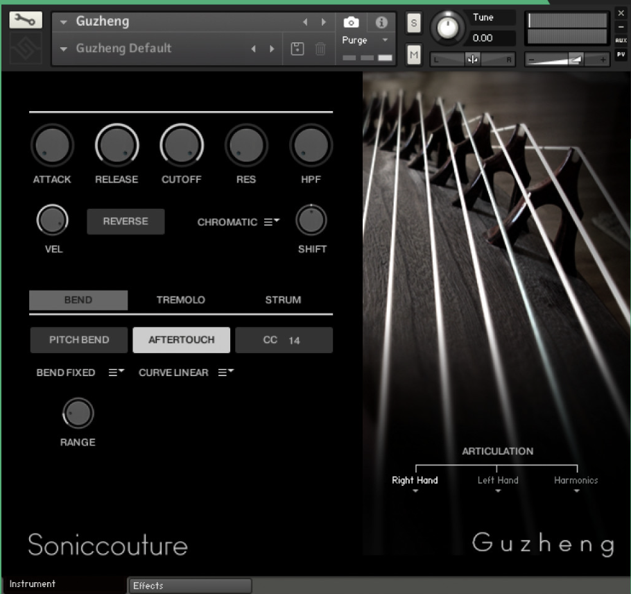Switch to the TREMOLO tab
631x594 pixels.
[181, 300]
